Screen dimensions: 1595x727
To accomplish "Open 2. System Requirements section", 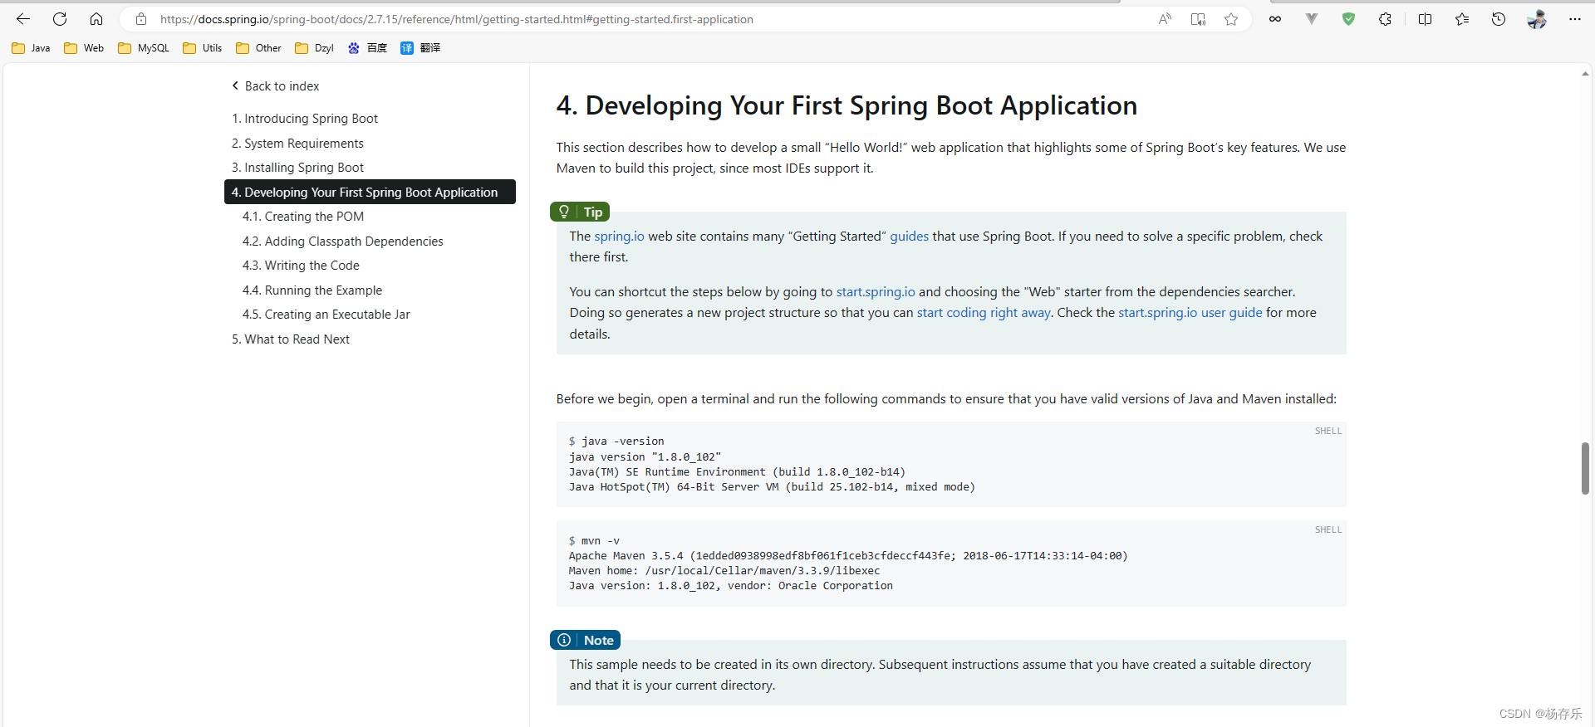I will (x=297, y=144).
